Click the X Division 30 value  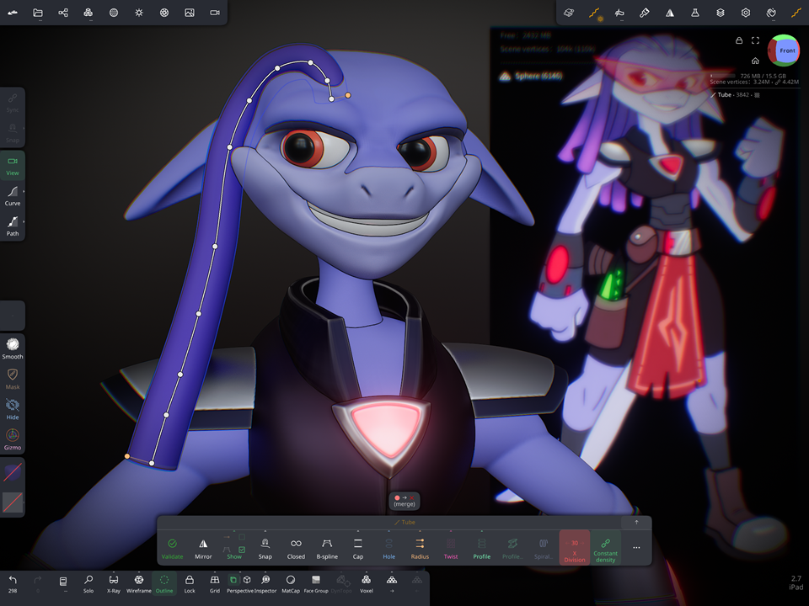[x=574, y=548]
